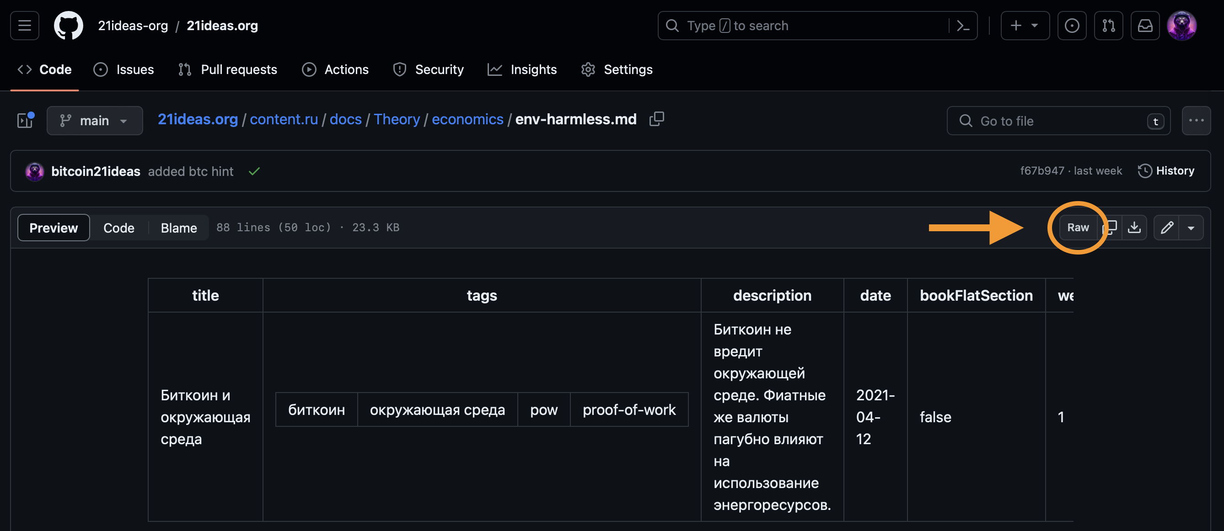Switch to Preview view
Viewport: 1224px width, 531px height.
point(54,228)
